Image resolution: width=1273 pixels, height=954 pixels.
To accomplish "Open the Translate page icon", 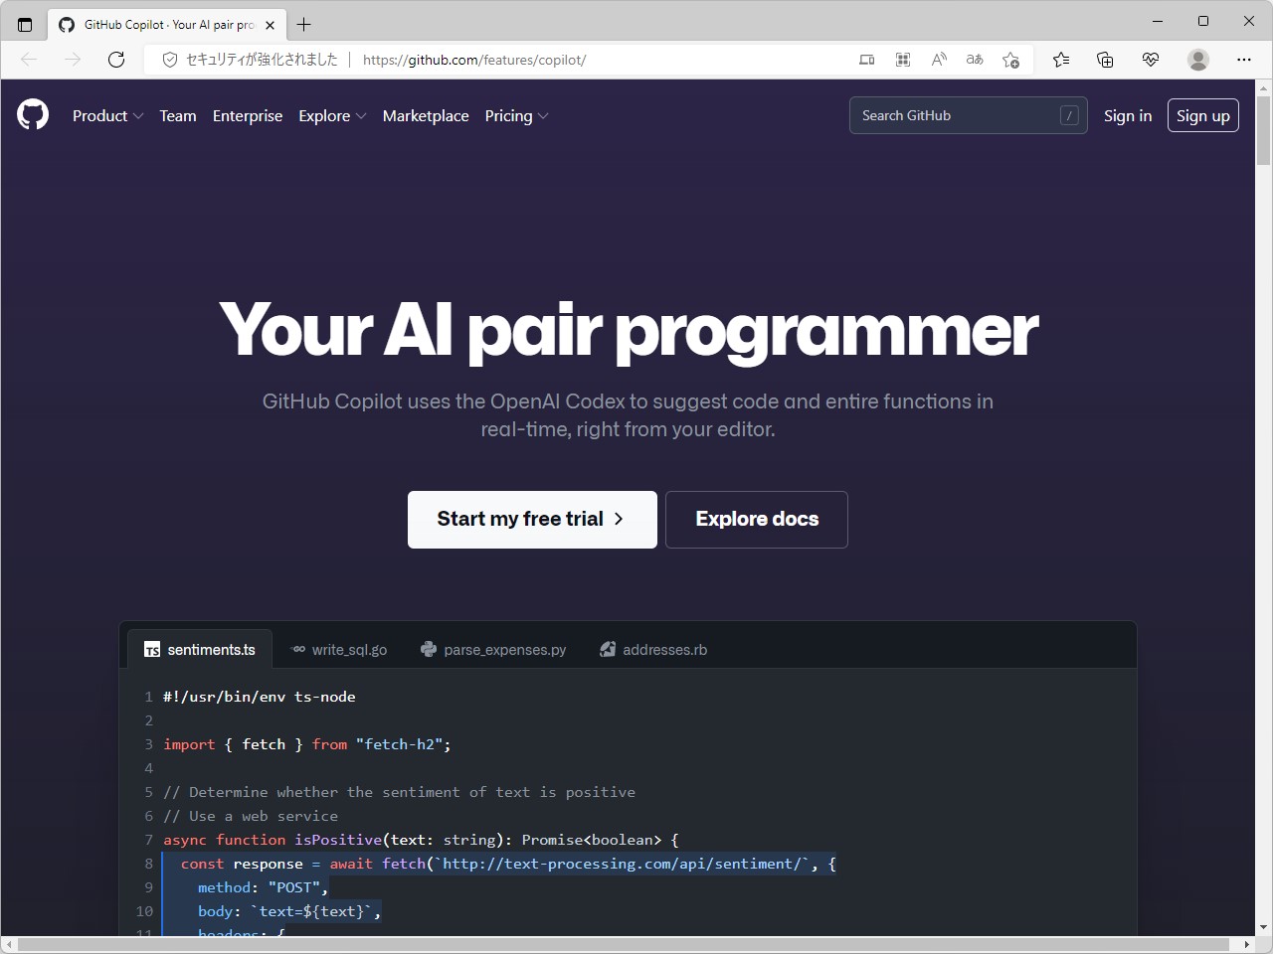I will (974, 60).
